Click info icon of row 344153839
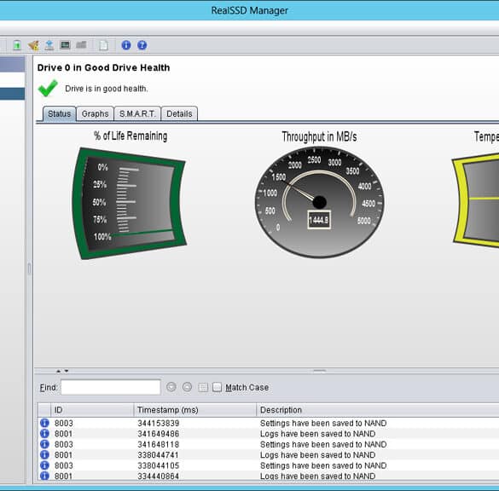Screen dimensions: 499x491 coord(44,423)
